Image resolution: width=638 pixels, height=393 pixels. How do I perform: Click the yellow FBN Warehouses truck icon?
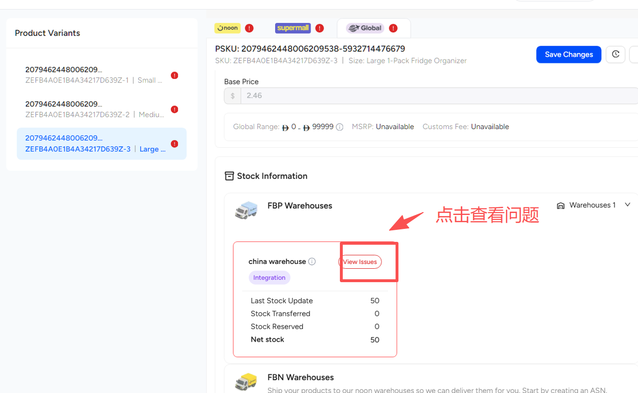246,381
